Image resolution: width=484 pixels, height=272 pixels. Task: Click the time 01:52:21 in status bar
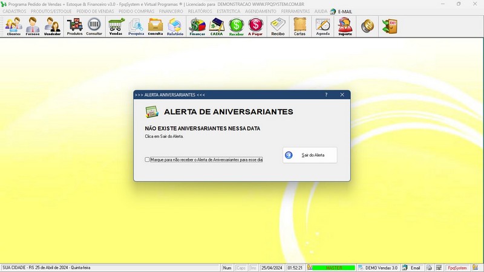click(x=295, y=268)
